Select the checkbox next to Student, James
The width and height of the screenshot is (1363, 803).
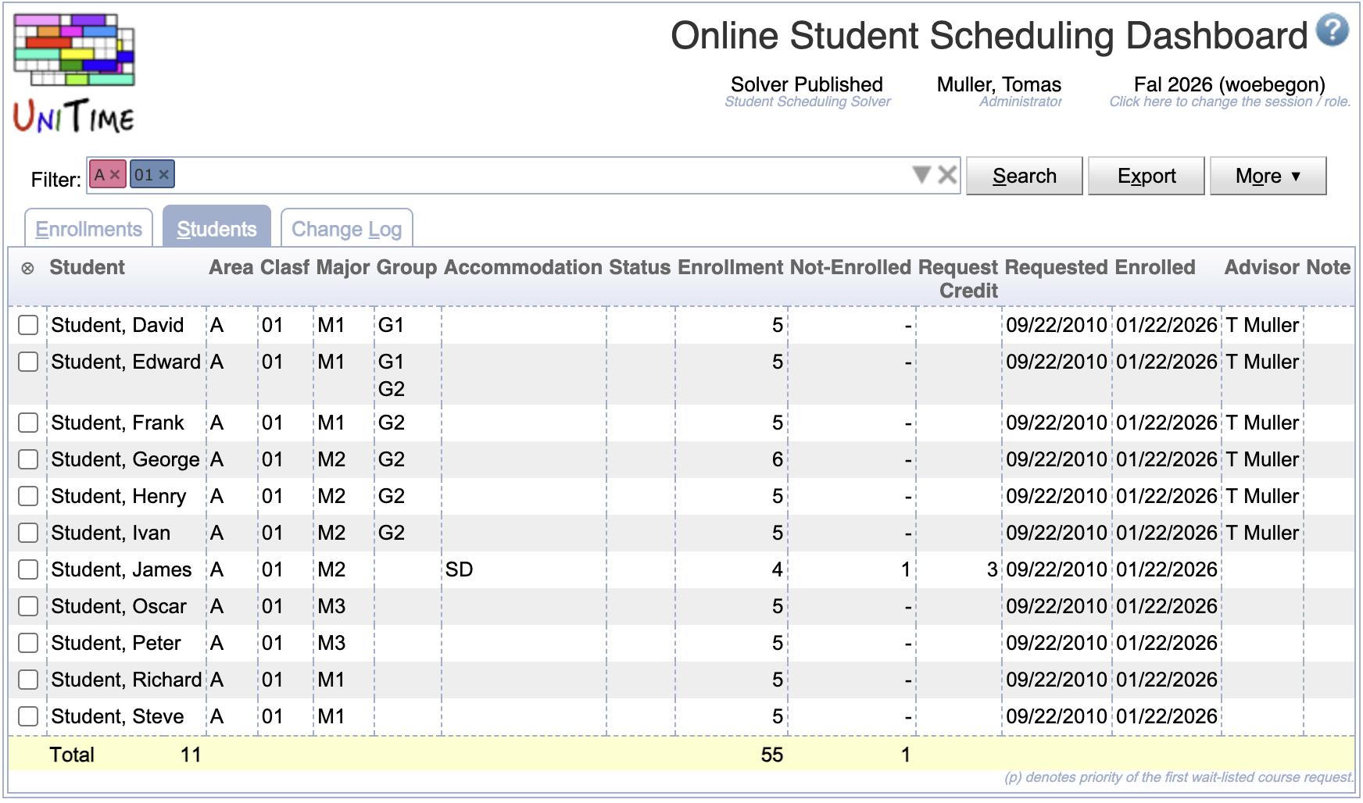tap(27, 569)
